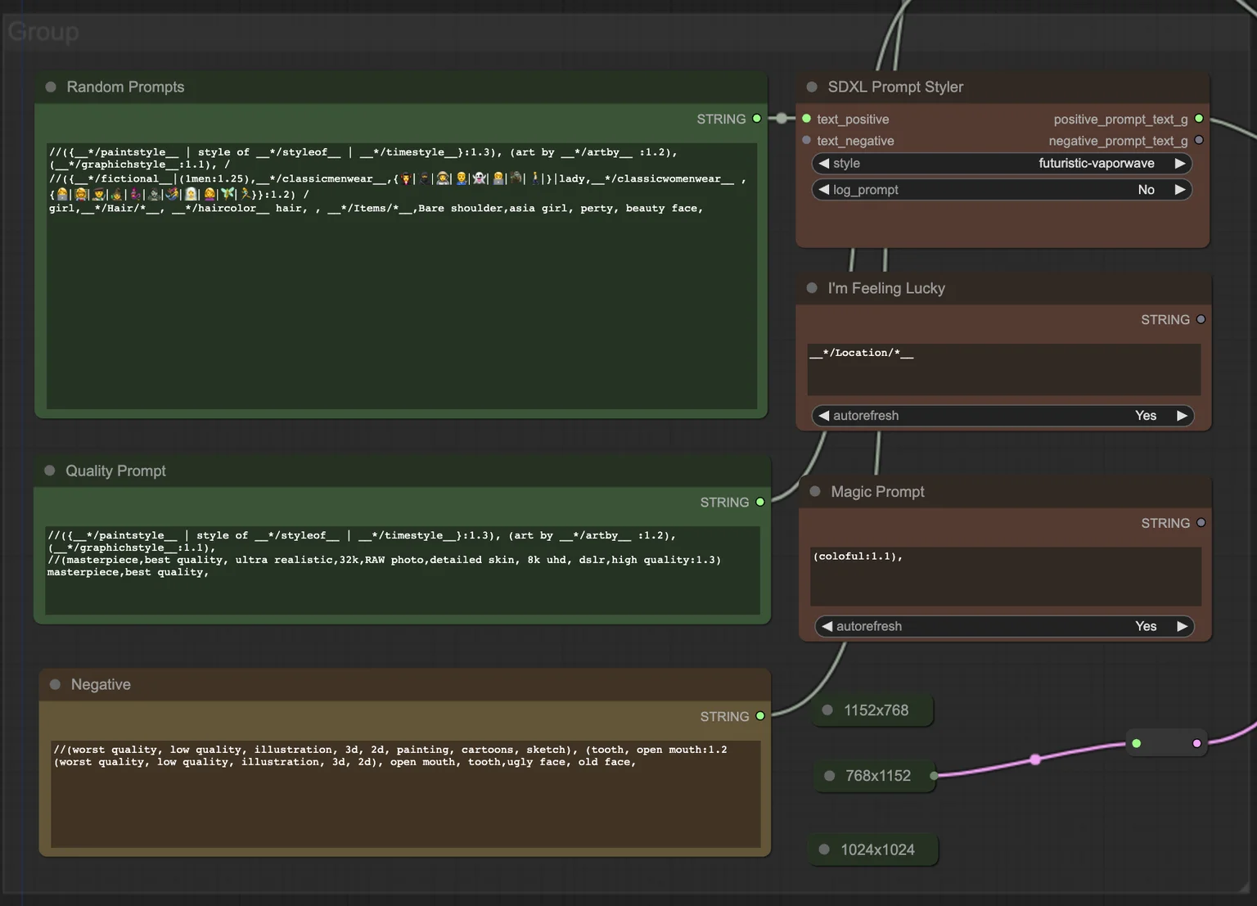Open the futuristic-vaporwave style dropdown
This screenshot has height=906, width=1257.
tap(1097, 163)
